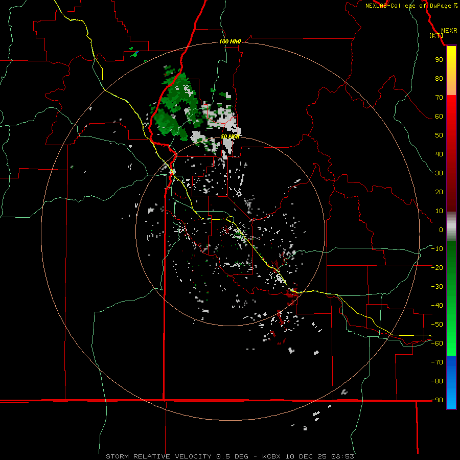Click the 08:53 timestamp in the caption

pos(342,456)
